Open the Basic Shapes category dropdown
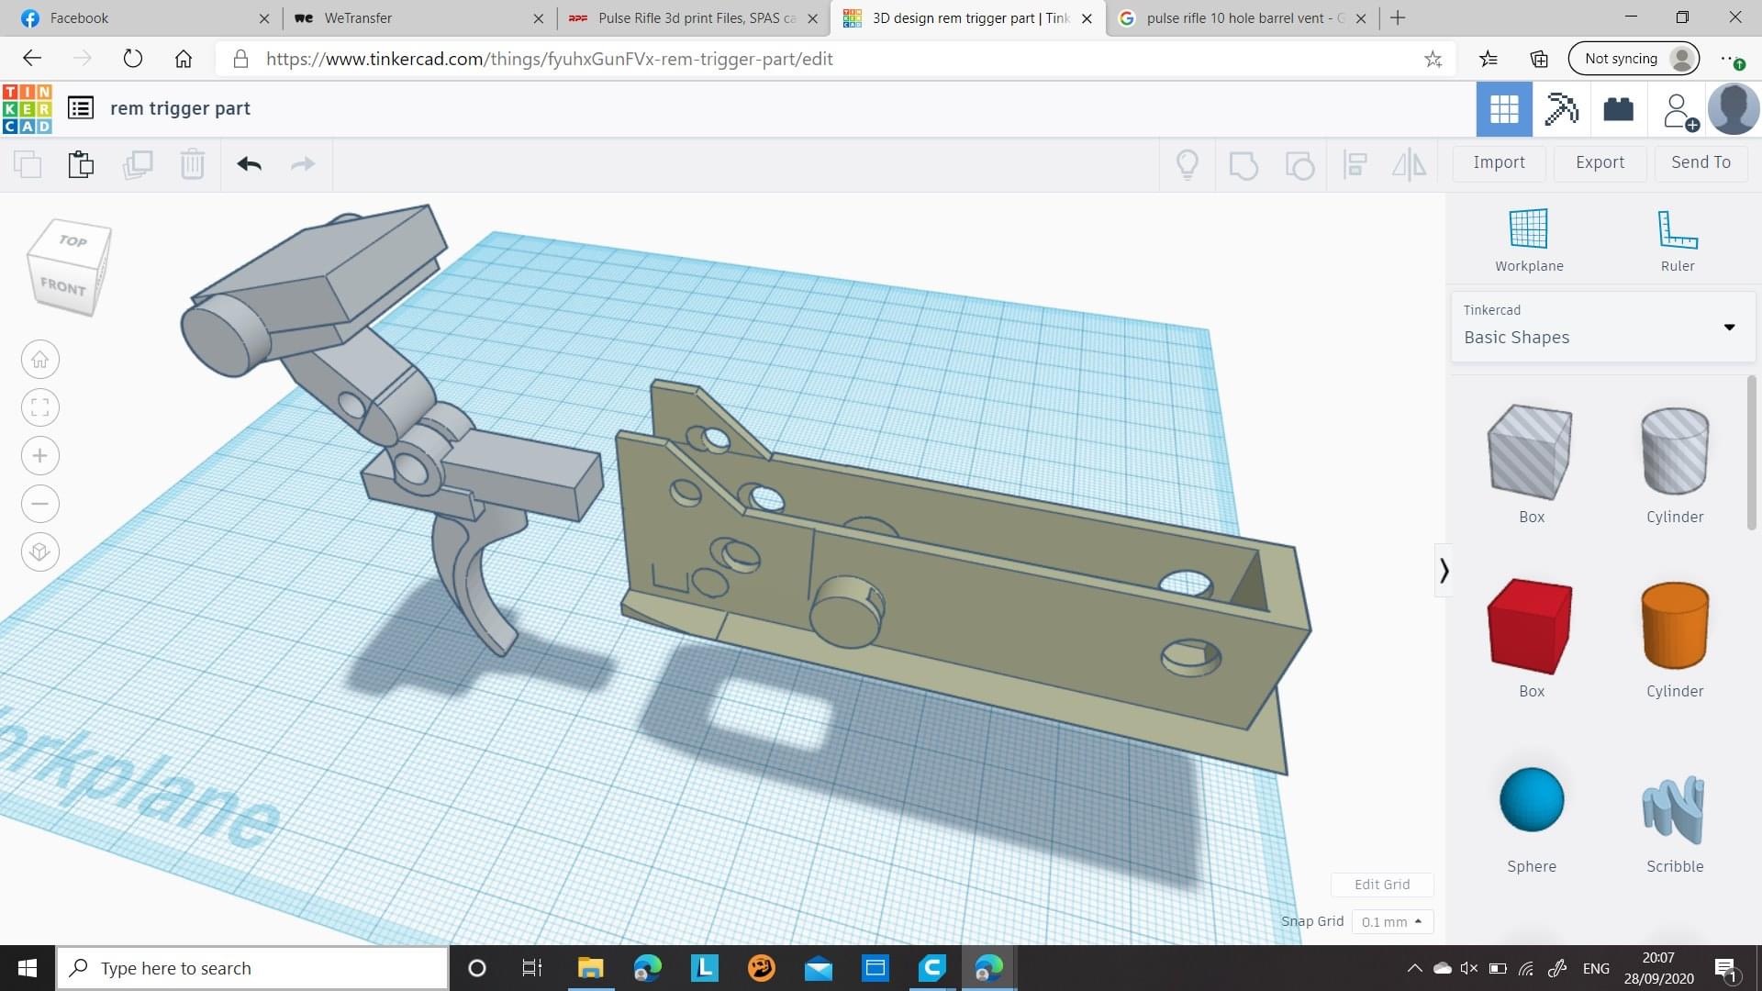1762x991 pixels. 1602,327
